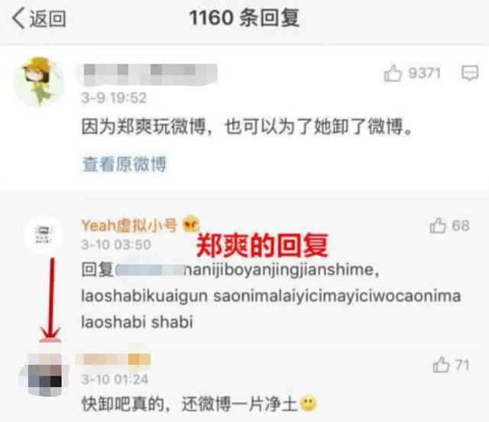The image size is (489, 422).
Task: Tap the 1160 条回复 header title
Action: click(244, 18)
